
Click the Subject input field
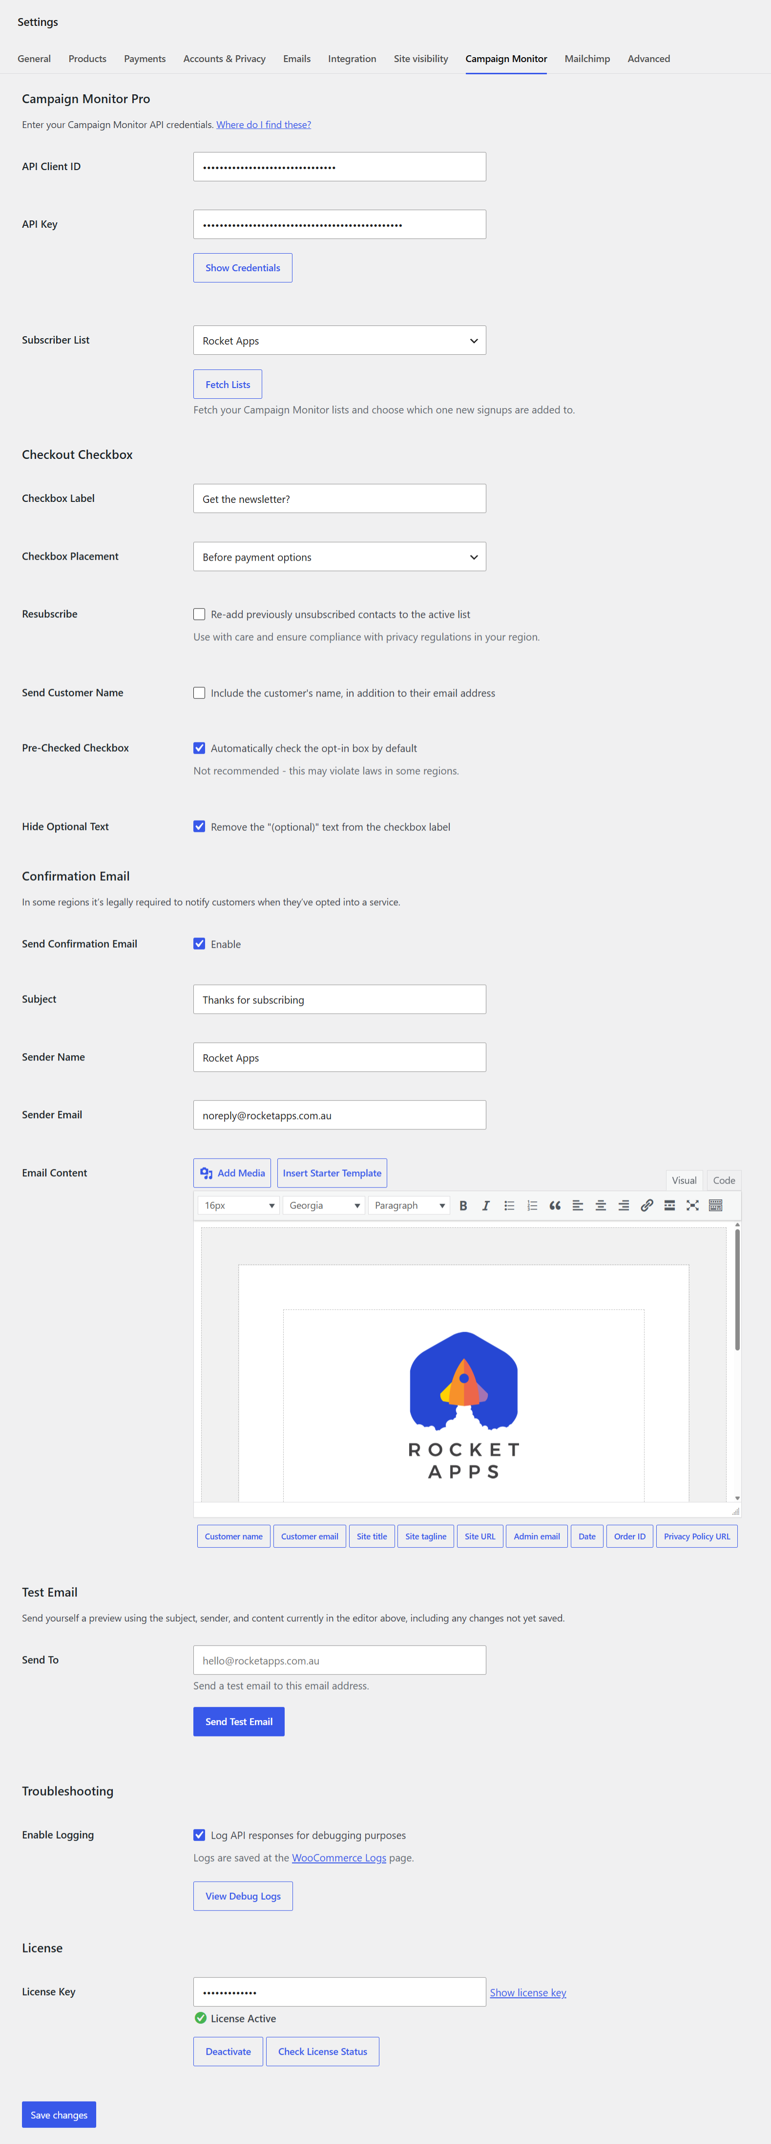pyautogui.click(x=339, y=999)
